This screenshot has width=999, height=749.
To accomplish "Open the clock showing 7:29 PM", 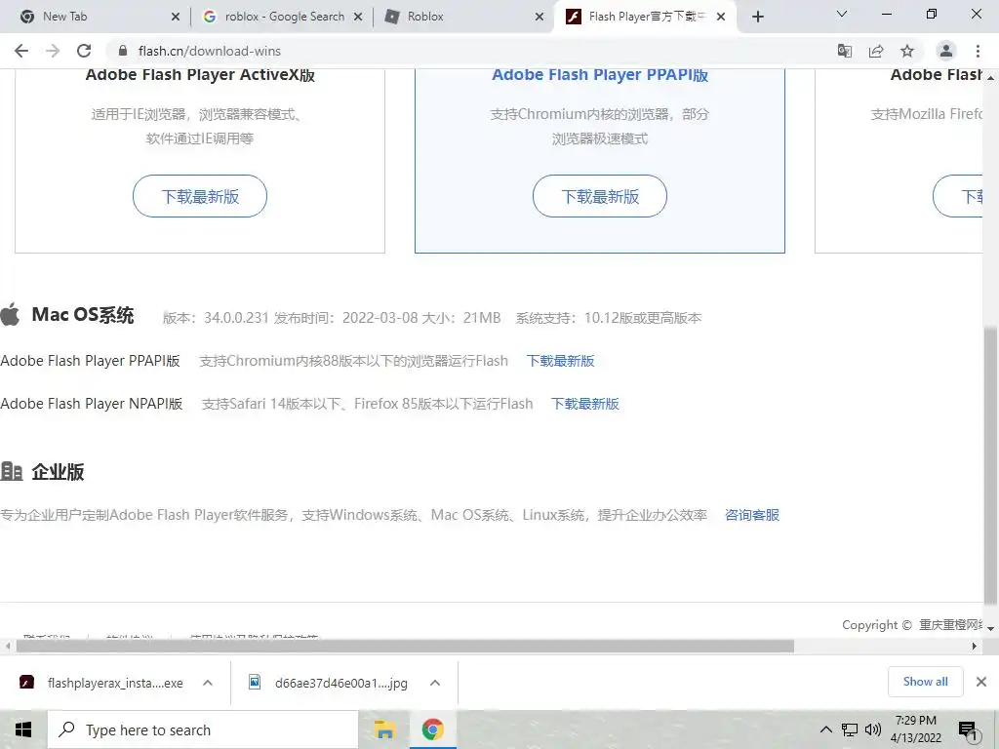I will 915,729.
